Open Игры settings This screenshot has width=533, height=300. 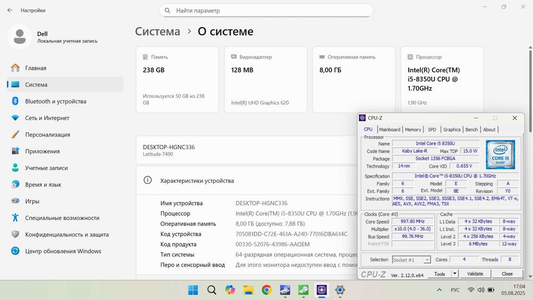(64, 201)
